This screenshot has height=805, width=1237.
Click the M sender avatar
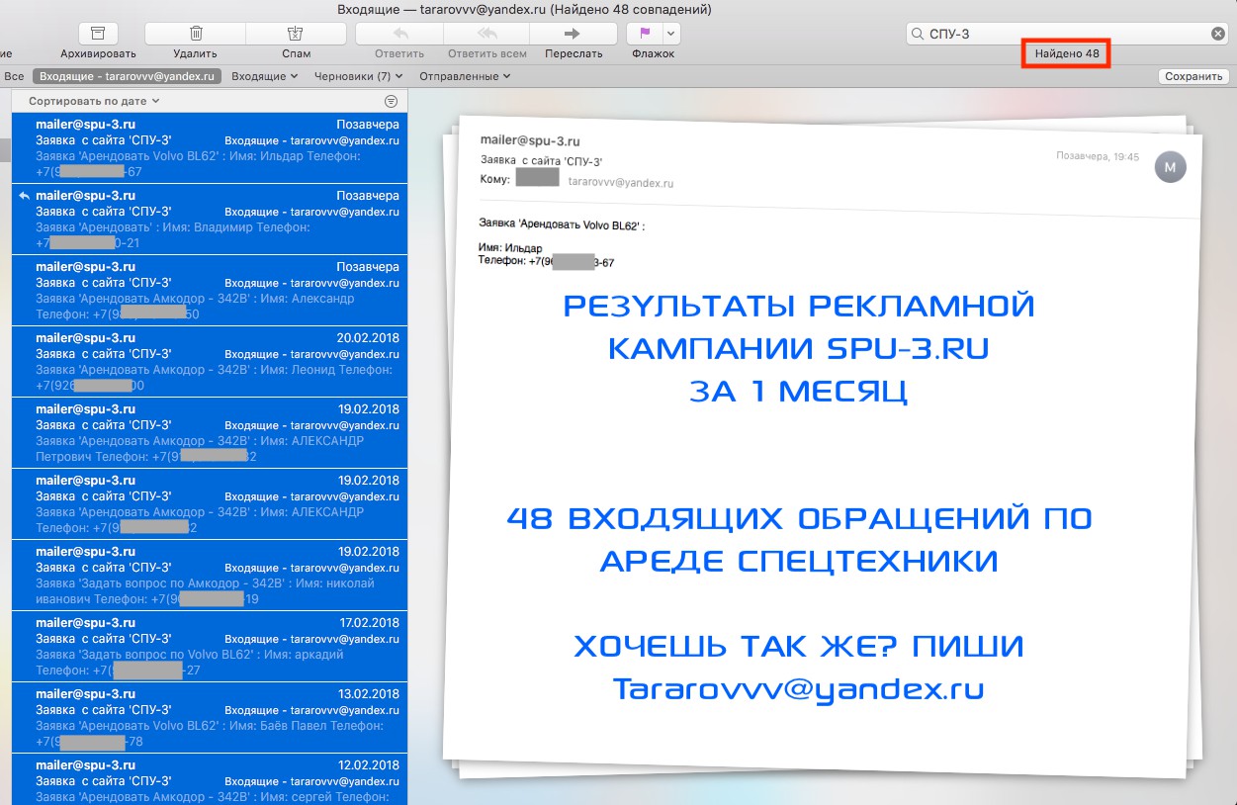tap(1170, 167)
